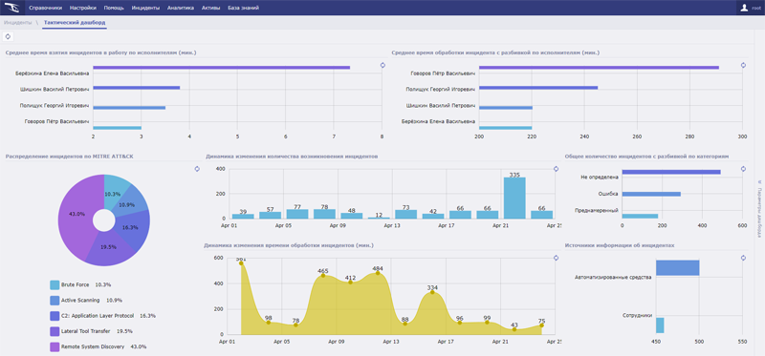Refresh the average pickup time chart
The image size is (765, 356).
[x=382, y=65]
